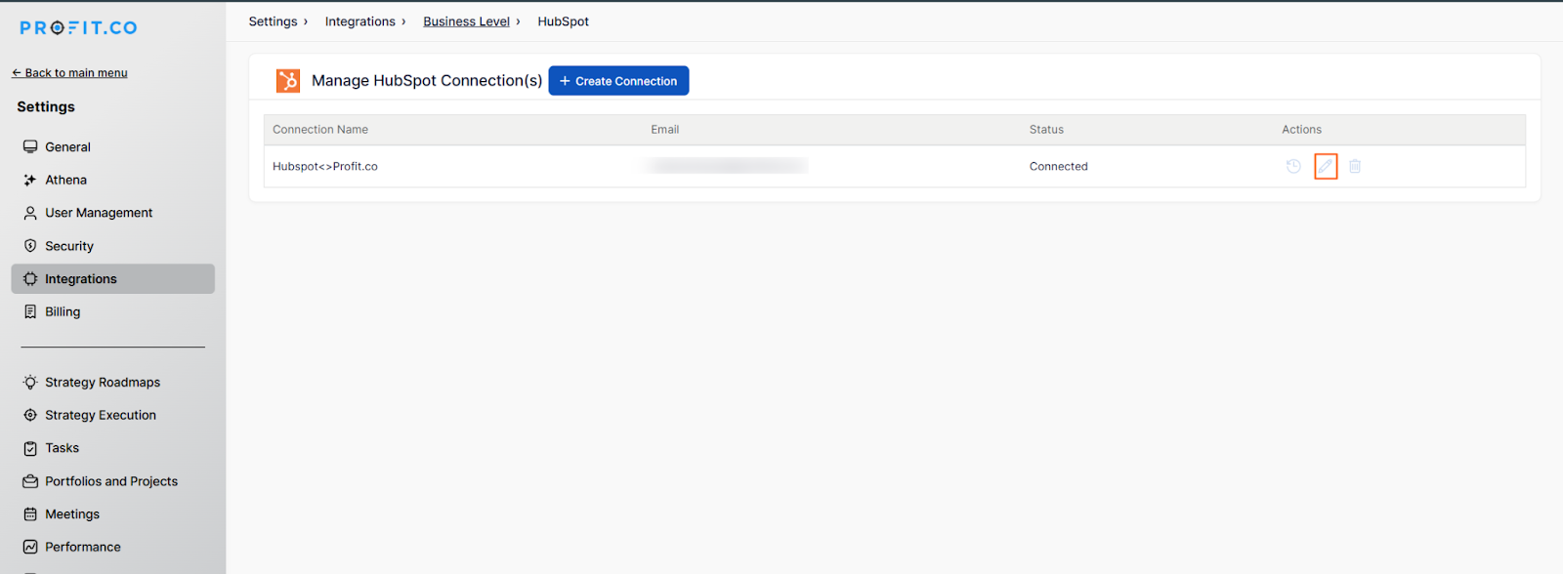Click Business Level breadcrumb link
This screenshot has width=1563, height=574.
466,21
